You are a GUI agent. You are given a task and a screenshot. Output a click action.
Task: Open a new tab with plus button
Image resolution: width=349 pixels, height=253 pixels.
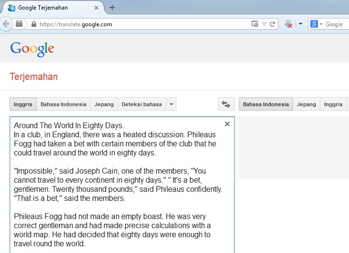pyautogui.click(x=112, y=8)
